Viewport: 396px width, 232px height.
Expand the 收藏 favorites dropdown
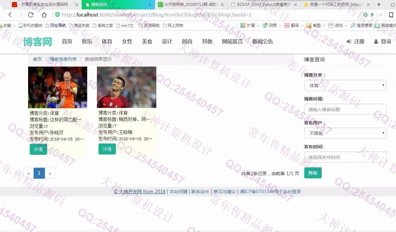15,26
